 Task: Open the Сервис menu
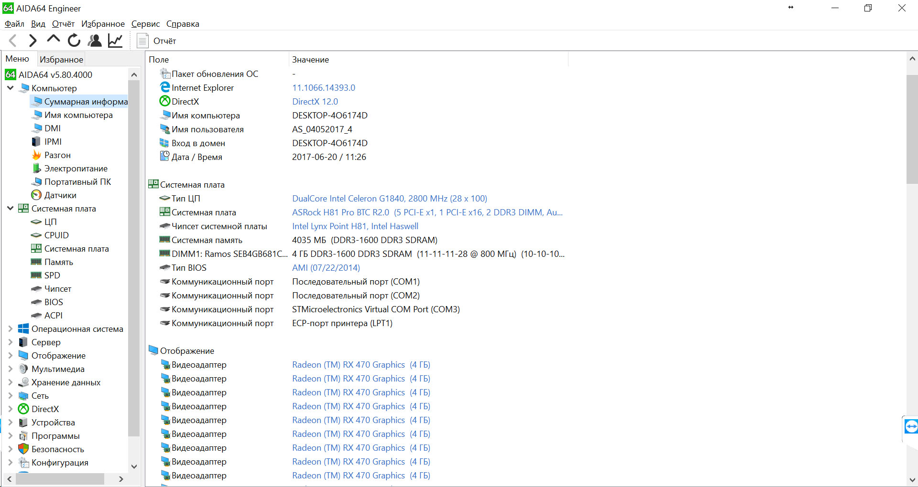(145, 24)
